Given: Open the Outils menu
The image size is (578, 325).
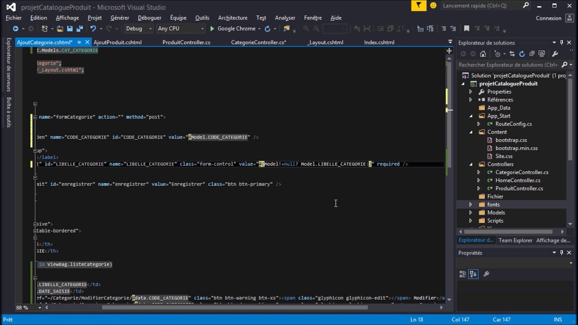Looking at the screenshot, I should tap(202, 18).
